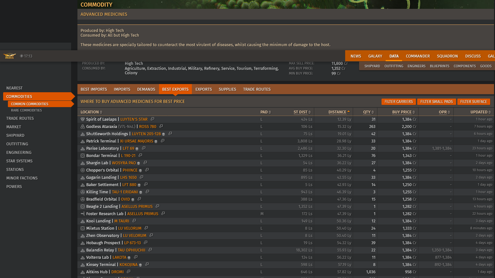
Task: Switch to the Exports tab
Action: tap(204, 89)
